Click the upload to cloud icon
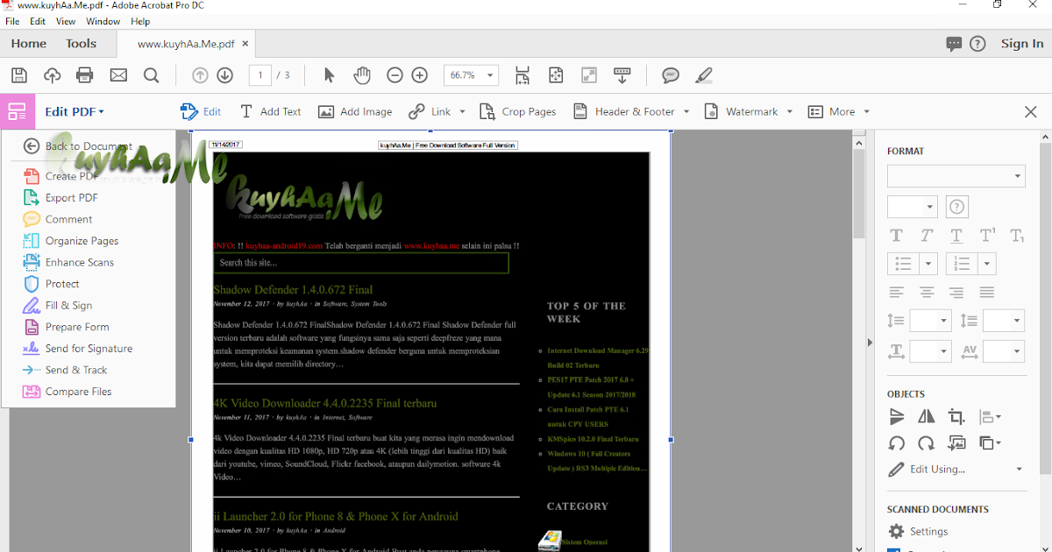Image resolution: width=1052 pixels, height=552 pixels. [52, 75]
